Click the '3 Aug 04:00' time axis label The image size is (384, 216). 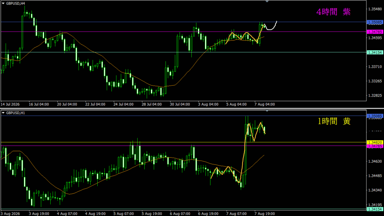(x=208, y=104)
